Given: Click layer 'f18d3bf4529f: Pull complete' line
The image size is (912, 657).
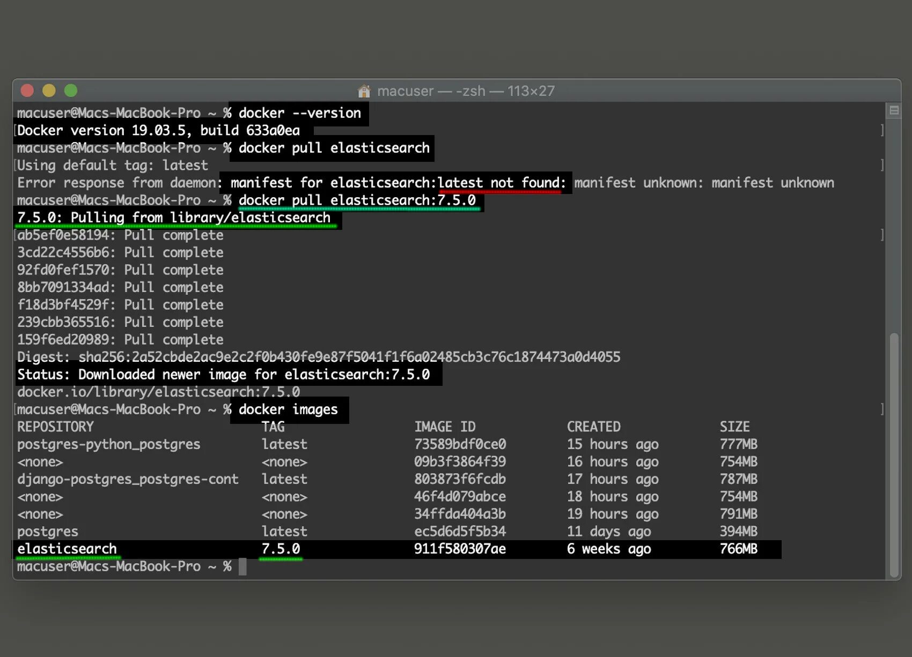Looking at the screenshot, I should tap(120, 305).
